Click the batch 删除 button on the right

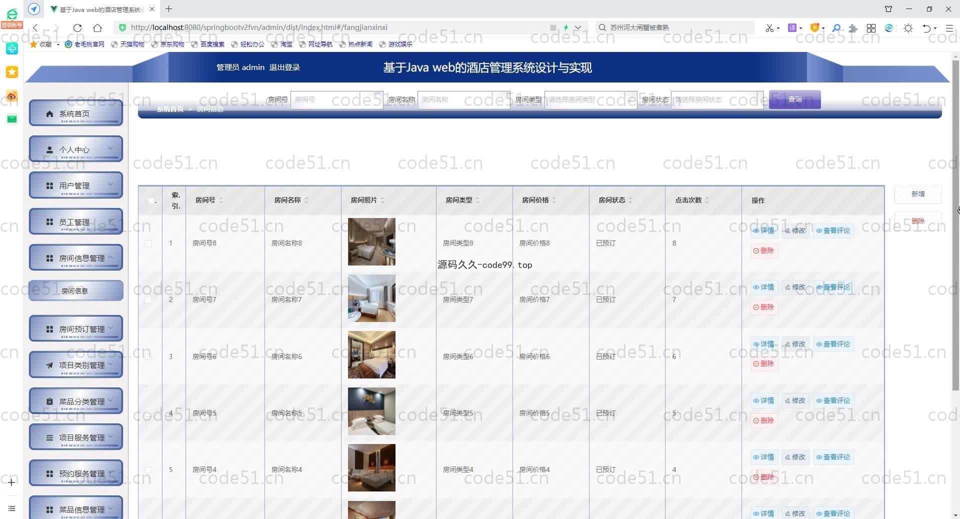tap(917, 221)
